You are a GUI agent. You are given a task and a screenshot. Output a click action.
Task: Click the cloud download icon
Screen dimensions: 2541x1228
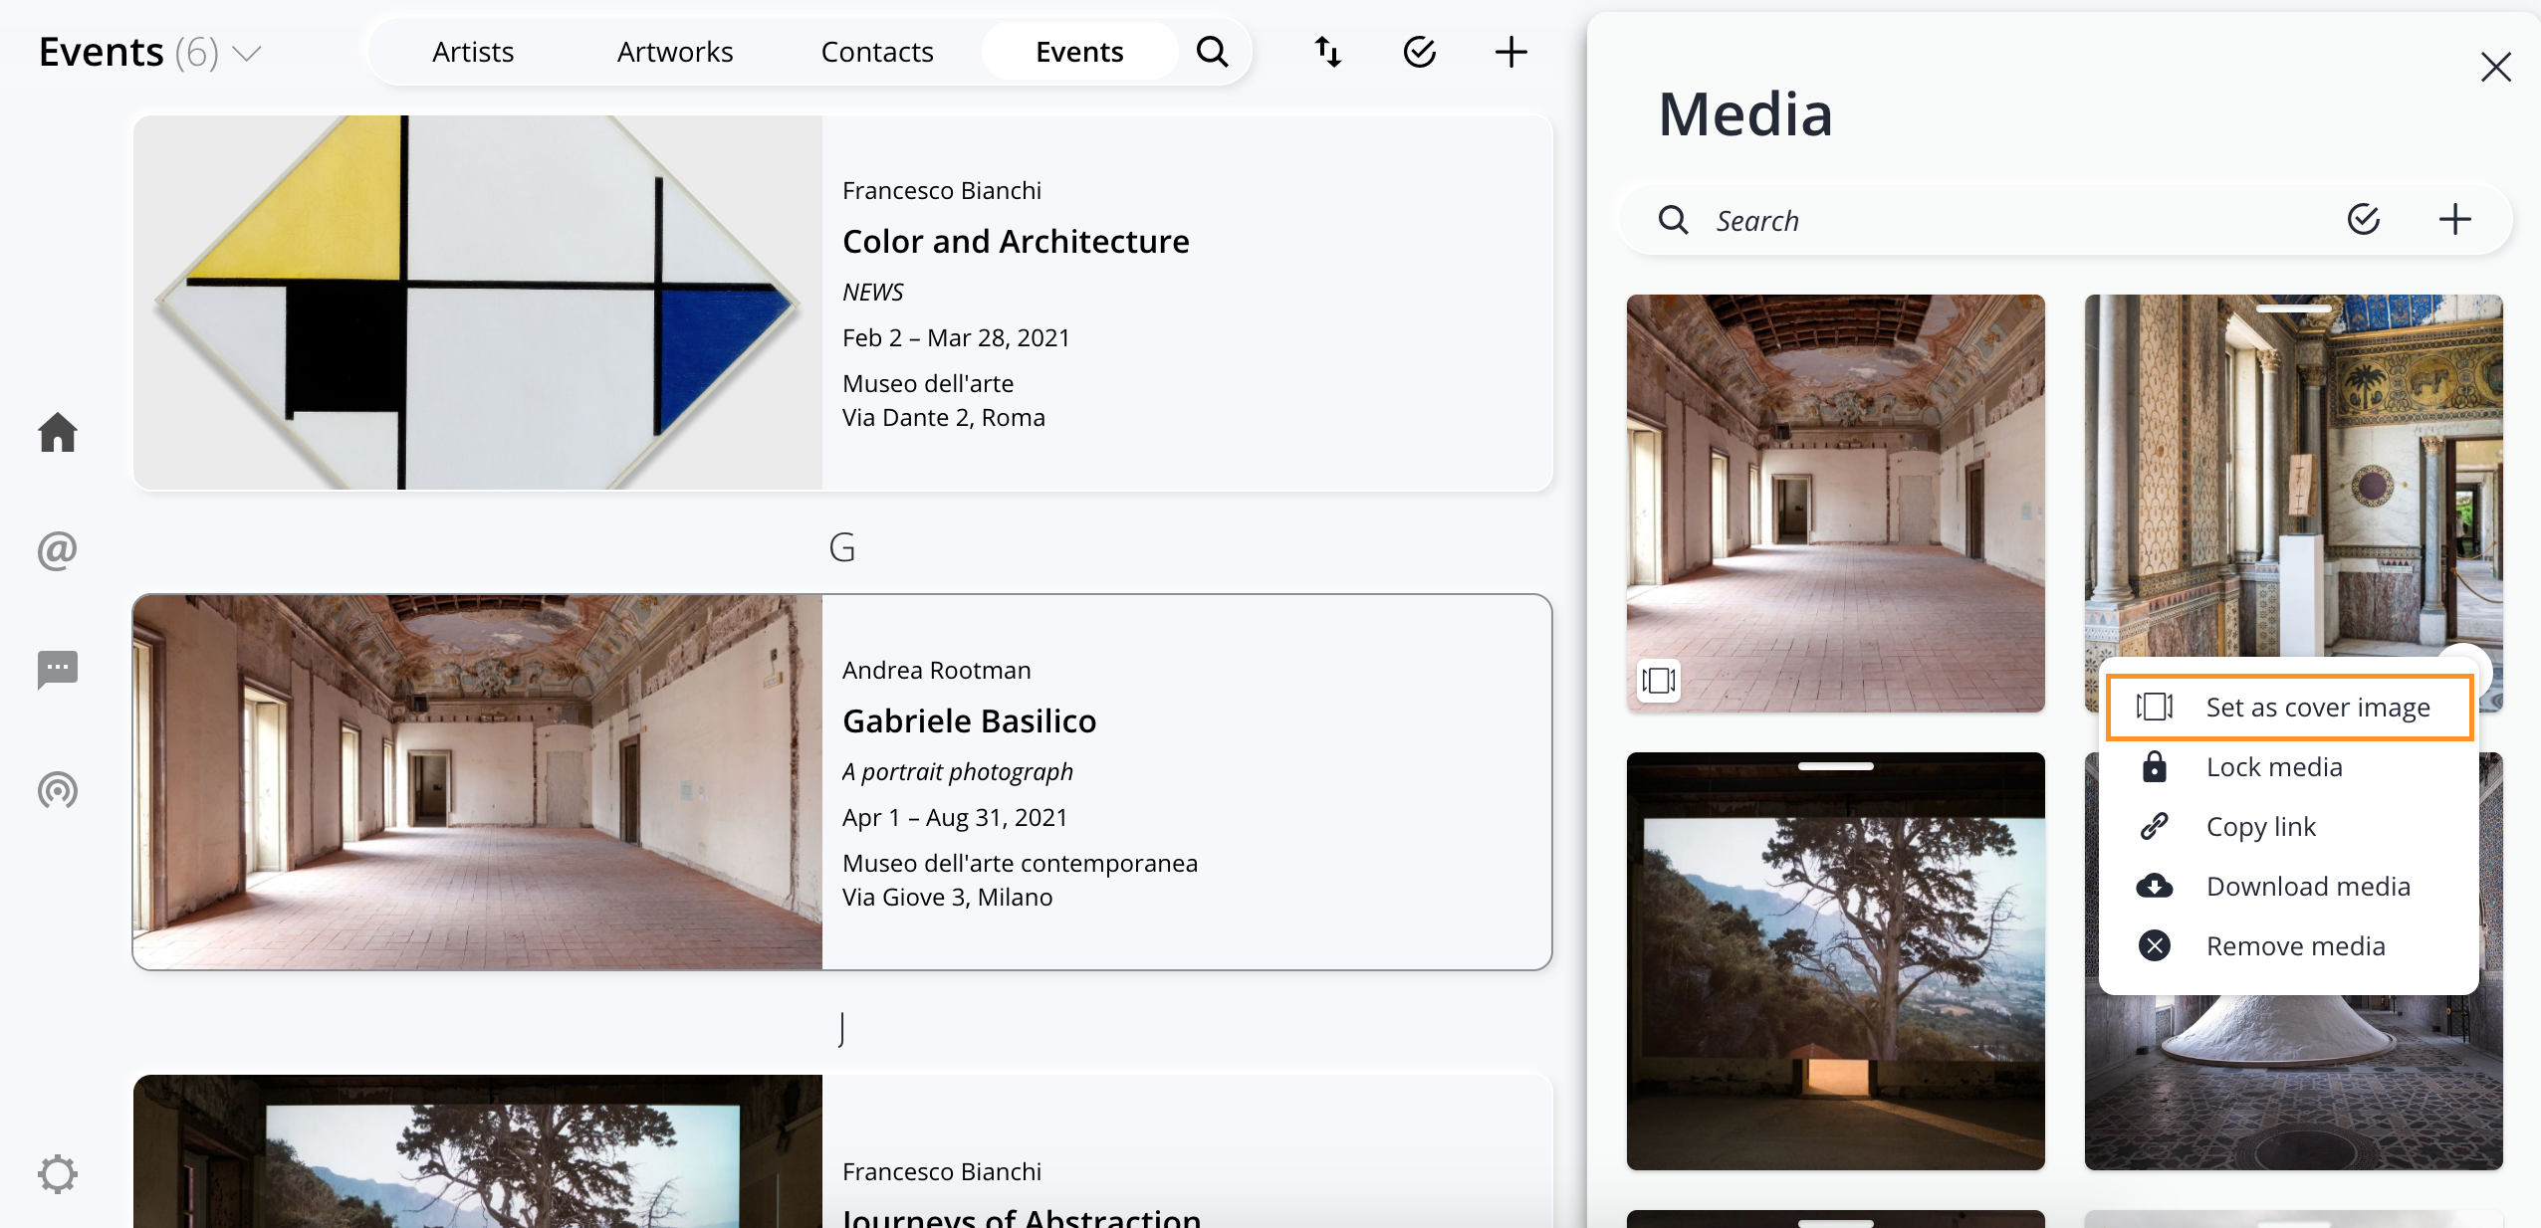coord(2155,886)
